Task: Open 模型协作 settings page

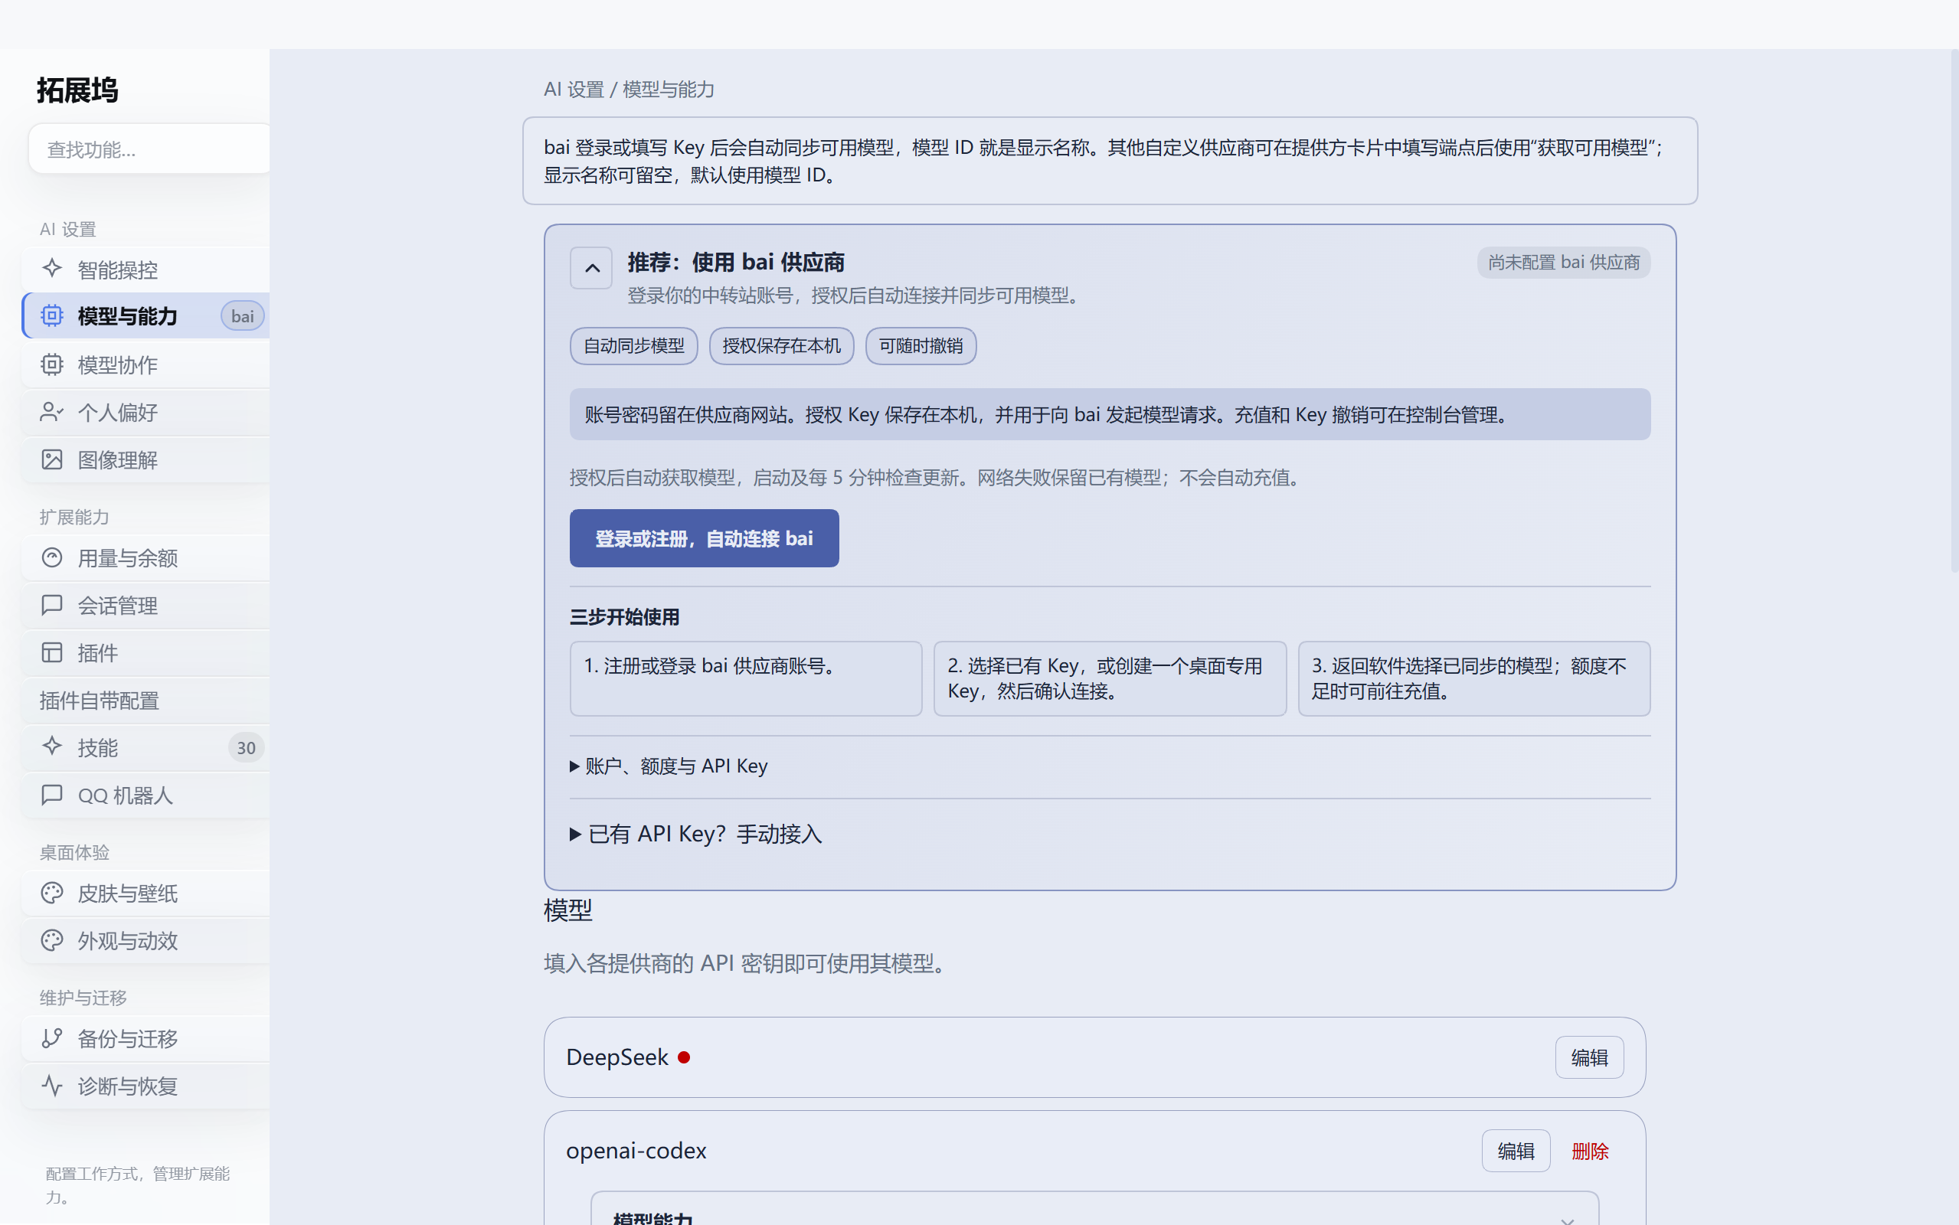Action: (146, 364)
